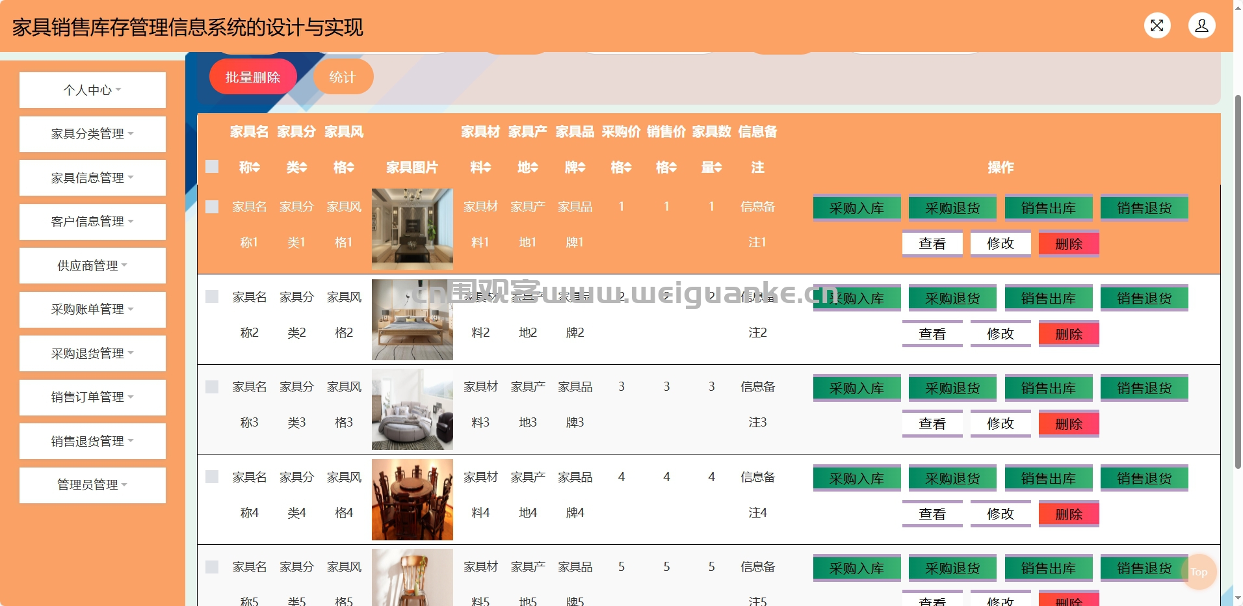
Task: Expand the 采购退货管理 sidebar menu
Action: (x=92, y=353)
